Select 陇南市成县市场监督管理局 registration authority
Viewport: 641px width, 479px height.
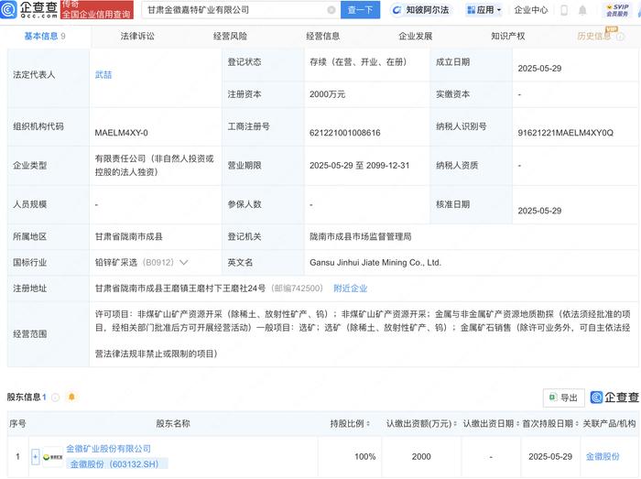coord(360,236)
